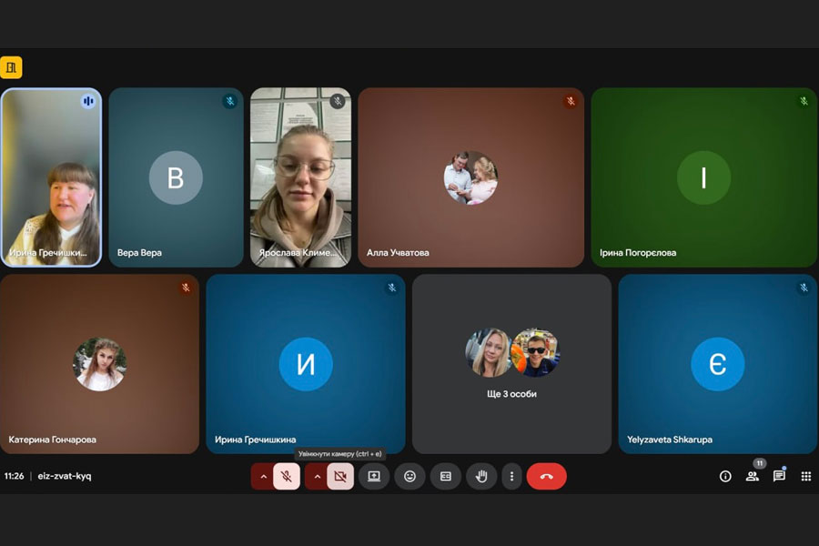Open chat with everyone
819x546 pixels.
[x=779, y=475]
